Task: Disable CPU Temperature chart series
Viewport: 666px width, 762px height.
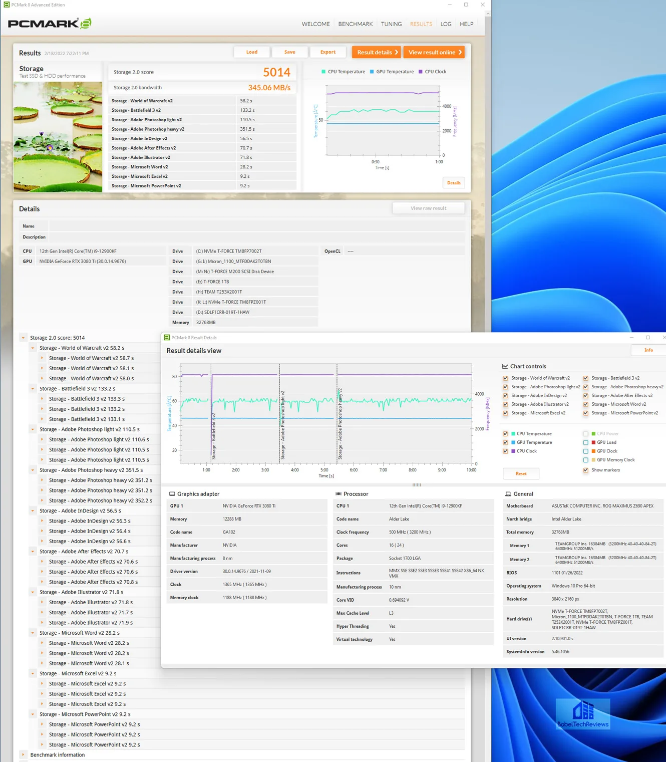Action: 505,434
